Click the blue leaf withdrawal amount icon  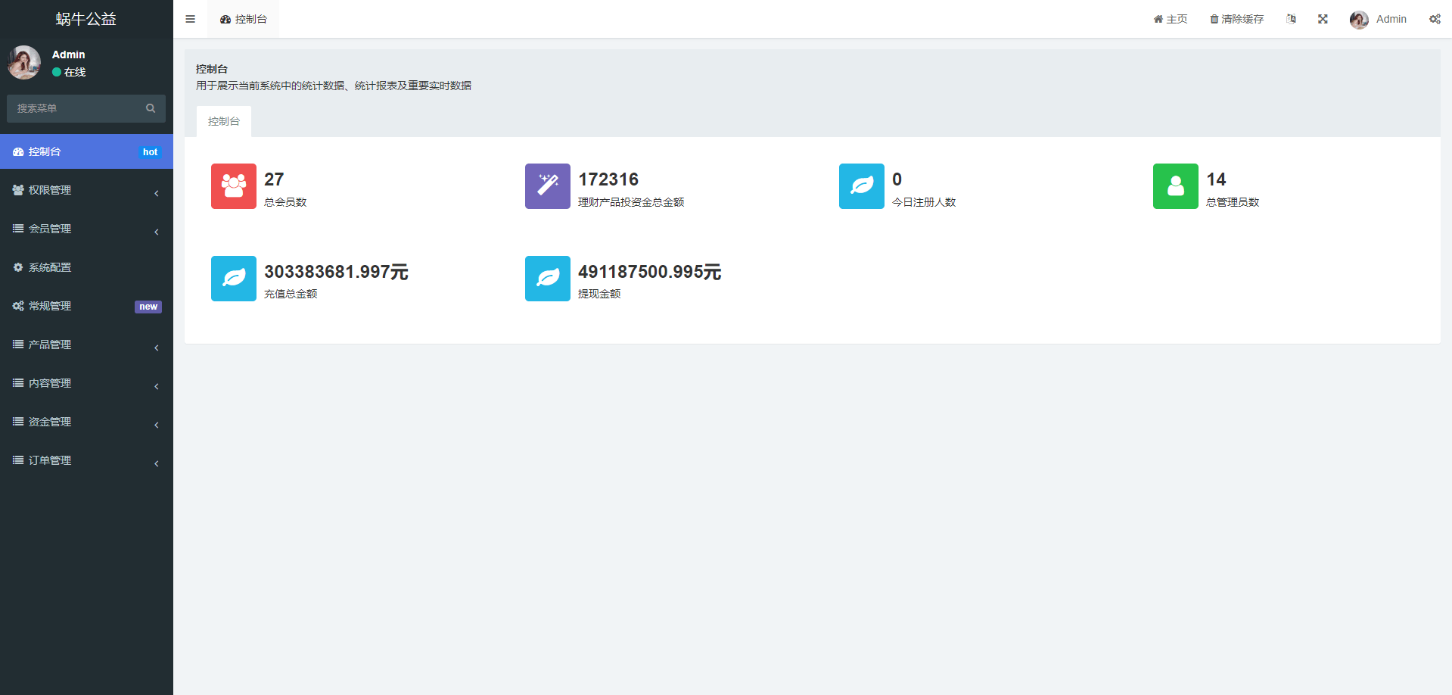[x=547, y=279]
